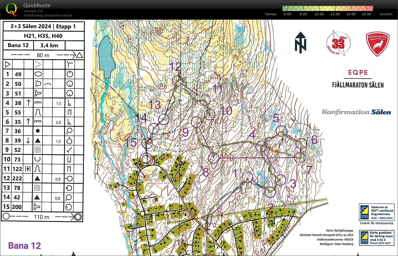This screenshot has height=256, width=398.
Task: Click the hill symbol for code 55
Action: 38,112
